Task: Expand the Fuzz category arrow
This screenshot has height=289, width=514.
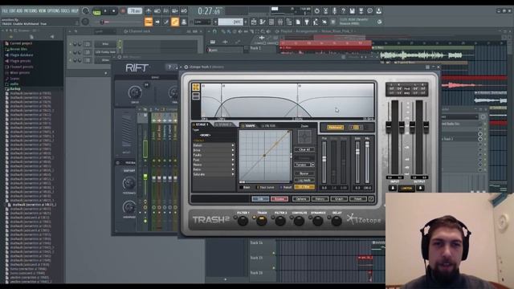Action: (233, 160)
